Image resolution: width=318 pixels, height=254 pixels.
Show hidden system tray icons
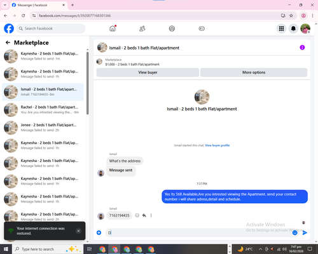coord(260,249)
